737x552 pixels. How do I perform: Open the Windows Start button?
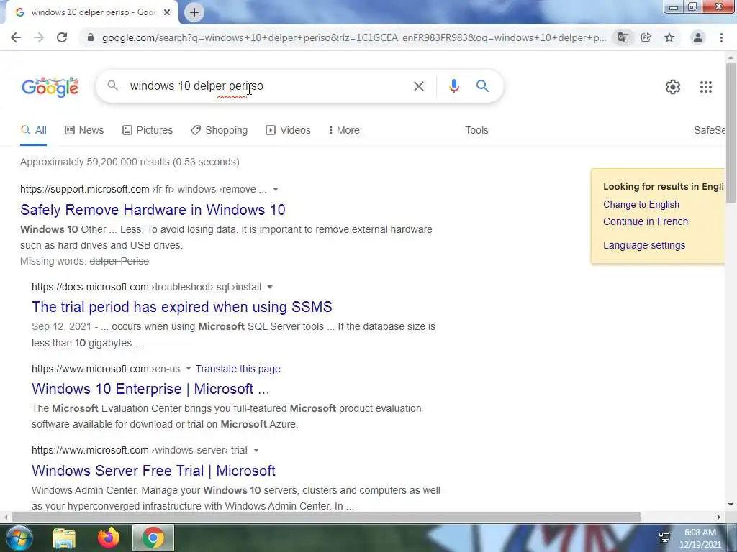pyautogui.click(x=18, y=538)
